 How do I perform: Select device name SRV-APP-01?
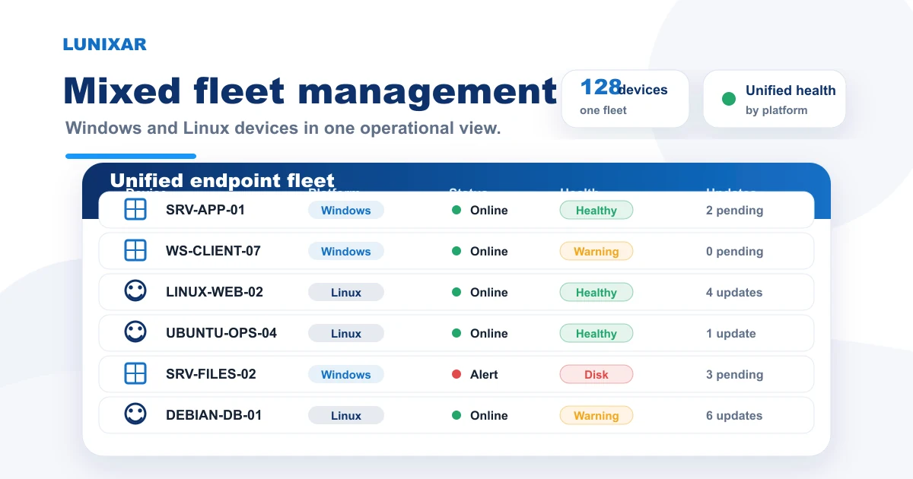[205, 210]
